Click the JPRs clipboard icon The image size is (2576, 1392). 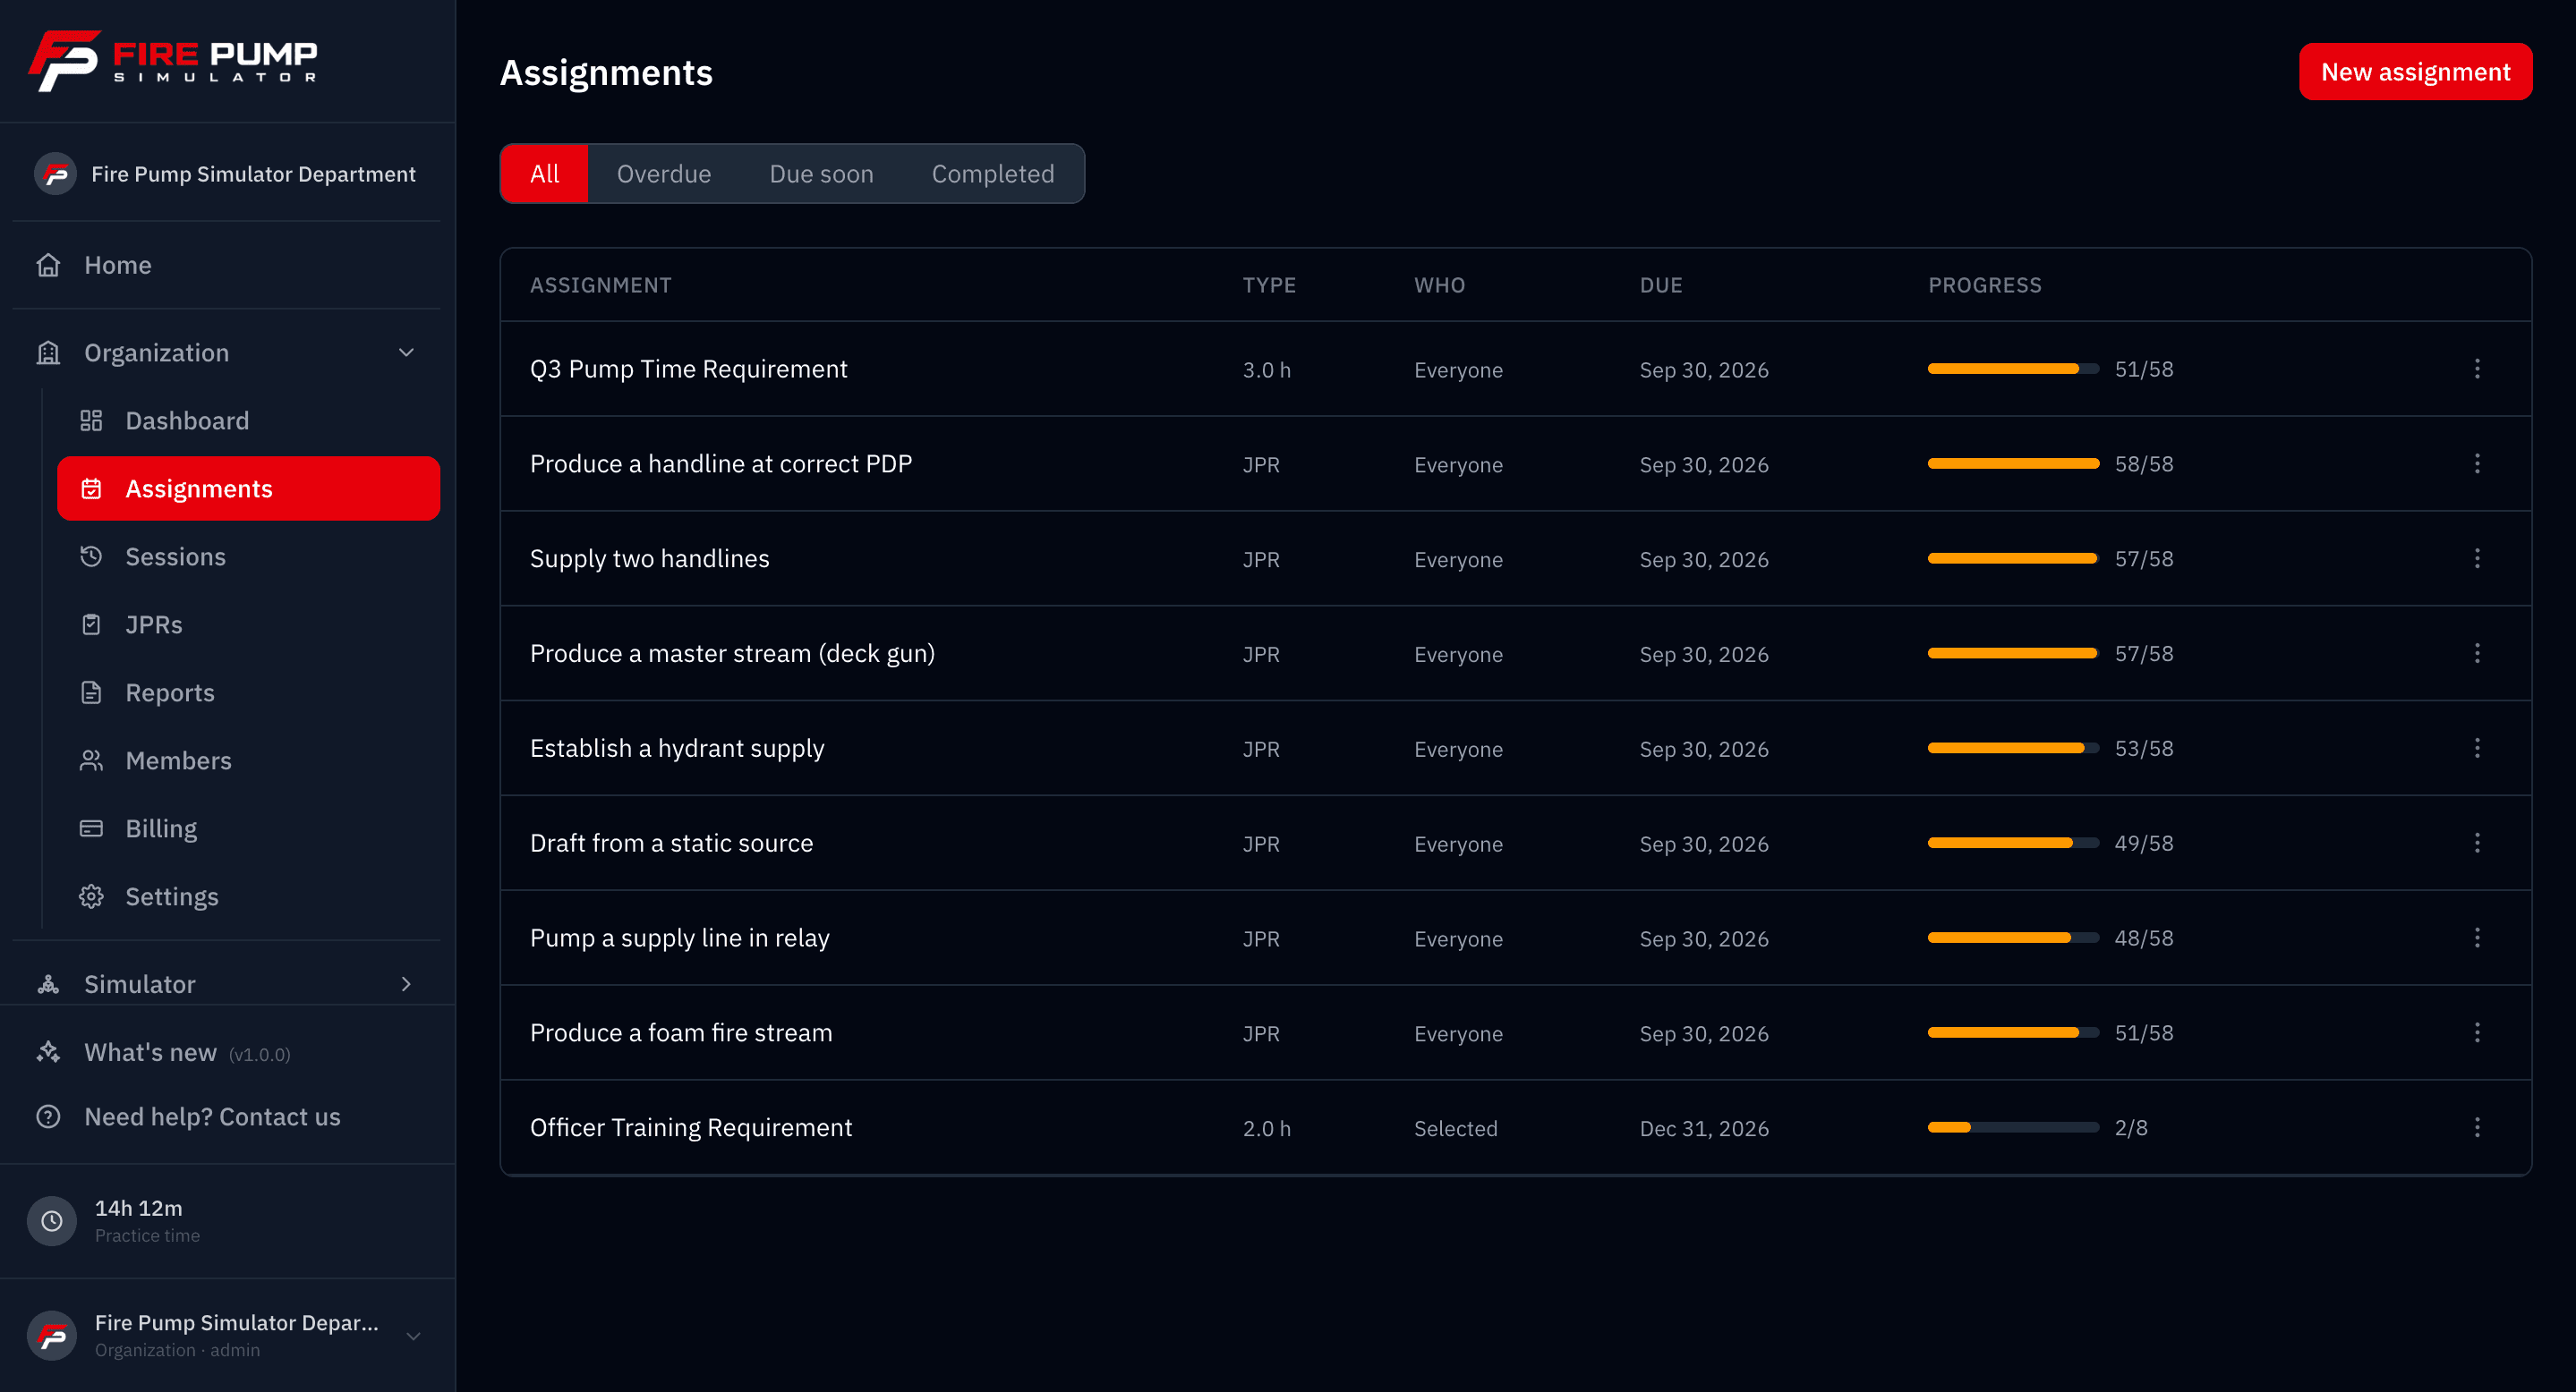click(x=91, y=624)
